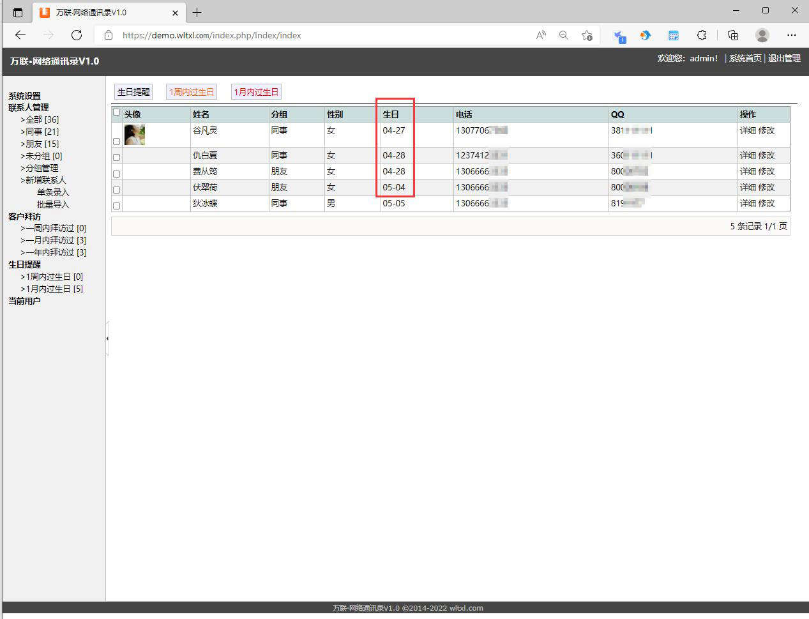
Task: Open 联系人管理 in the sidebar
Action: (28, 107)
